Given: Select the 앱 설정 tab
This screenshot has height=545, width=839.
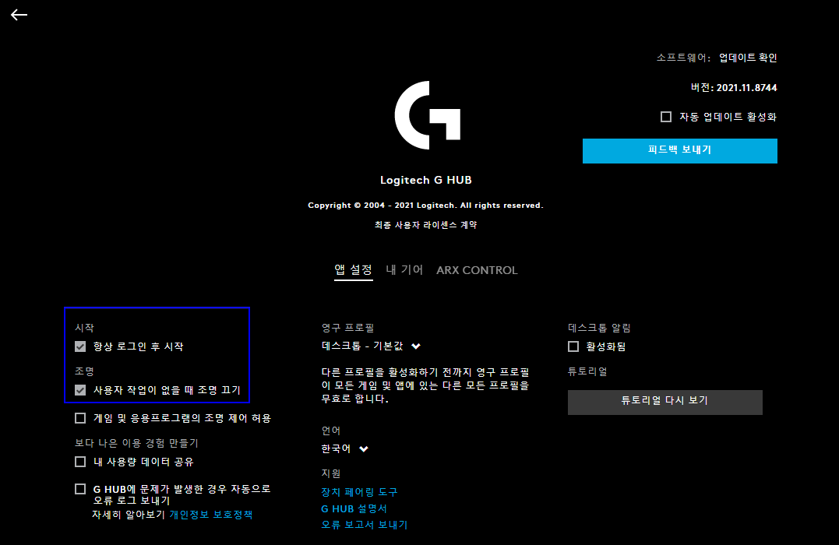Looking at the screenshot, I should [x=353, y=270].
